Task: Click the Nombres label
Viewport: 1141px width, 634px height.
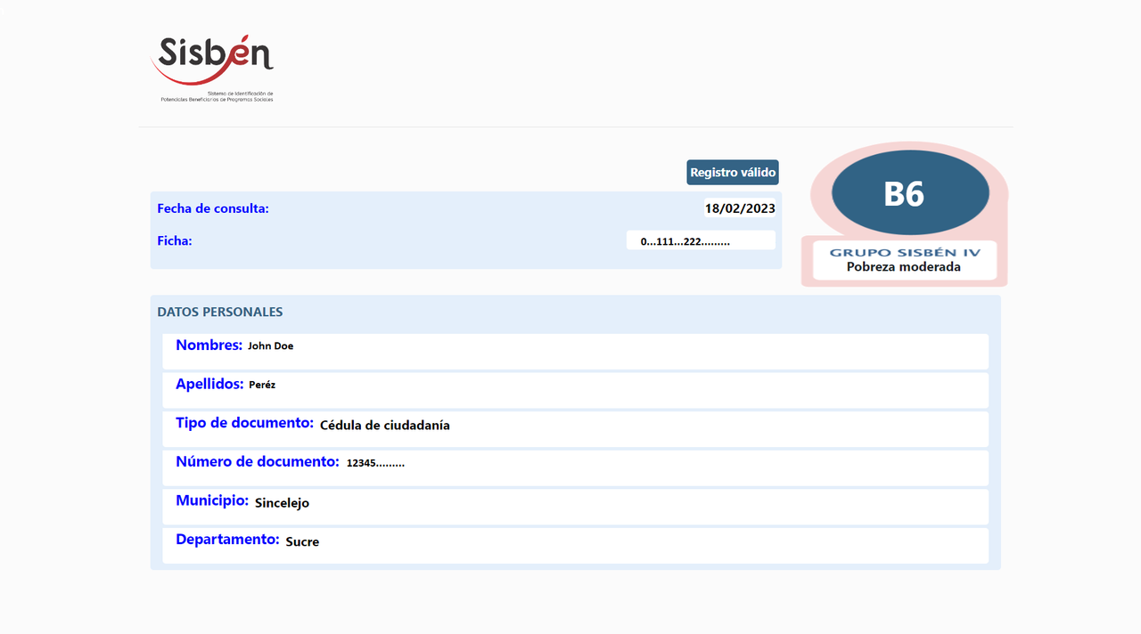Action: click(209, 345)
